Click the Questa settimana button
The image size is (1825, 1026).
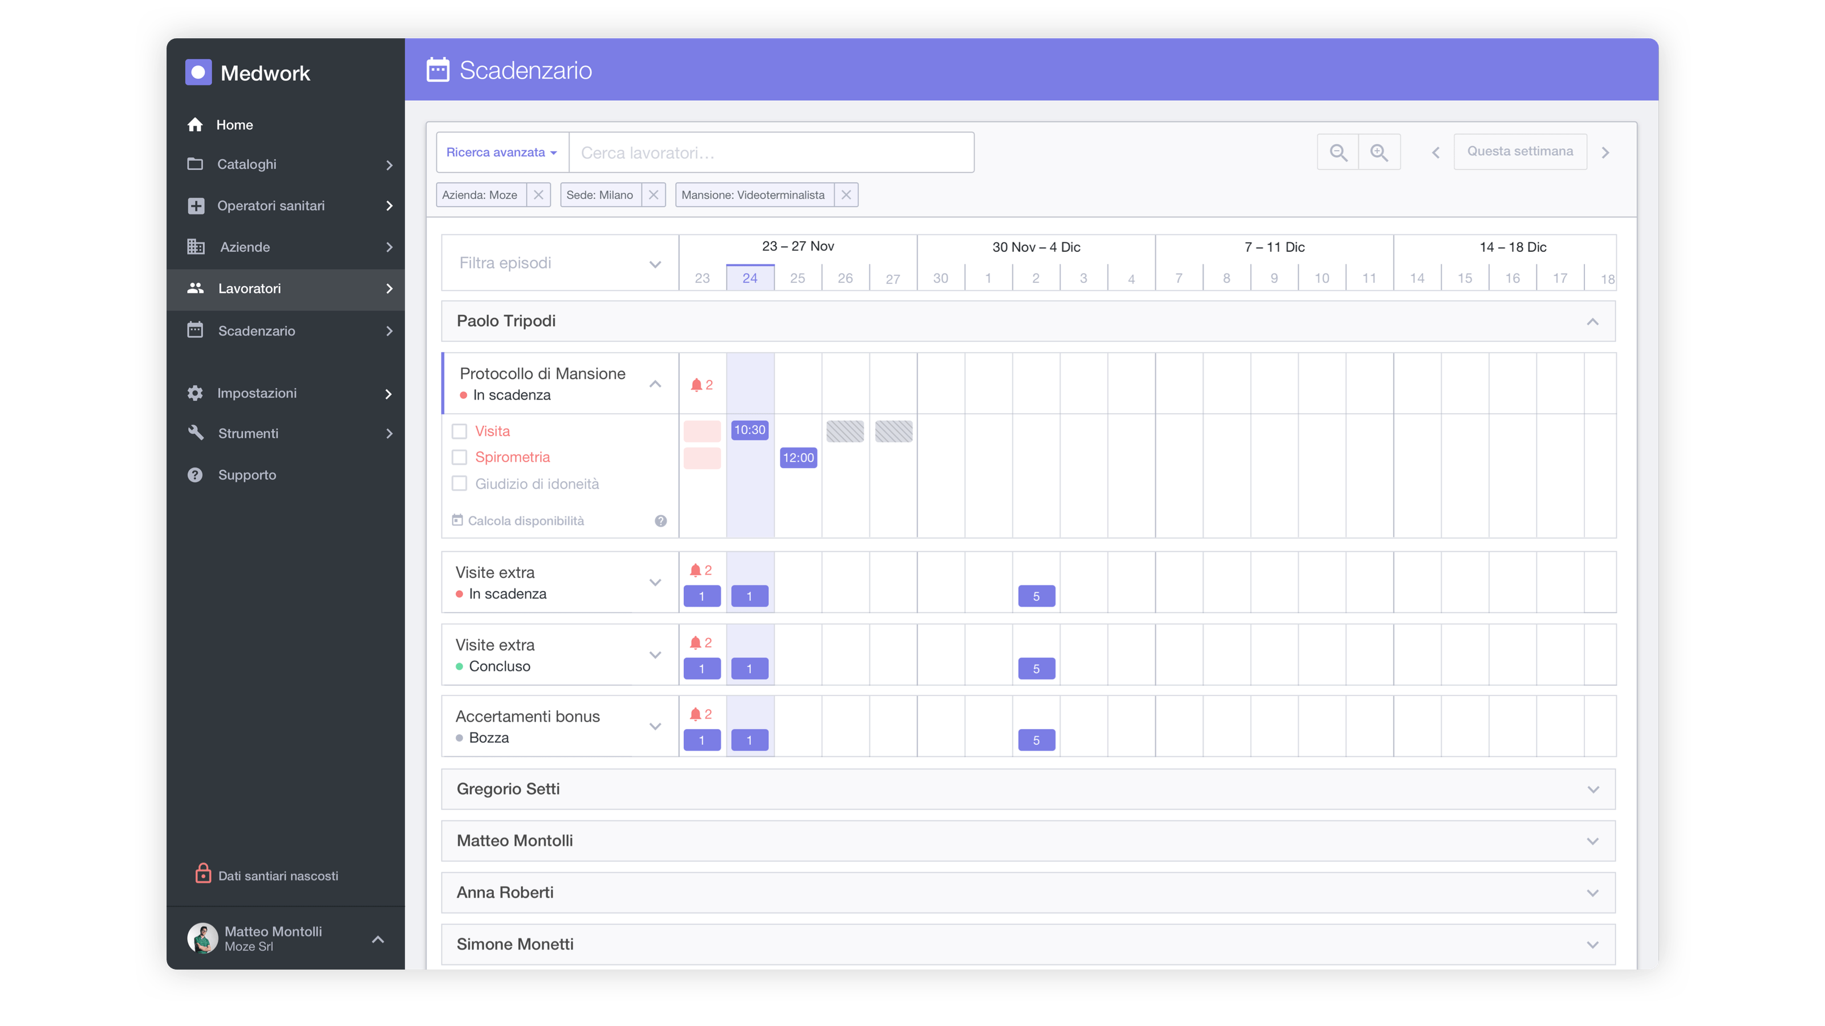(x=1520, y=152)
